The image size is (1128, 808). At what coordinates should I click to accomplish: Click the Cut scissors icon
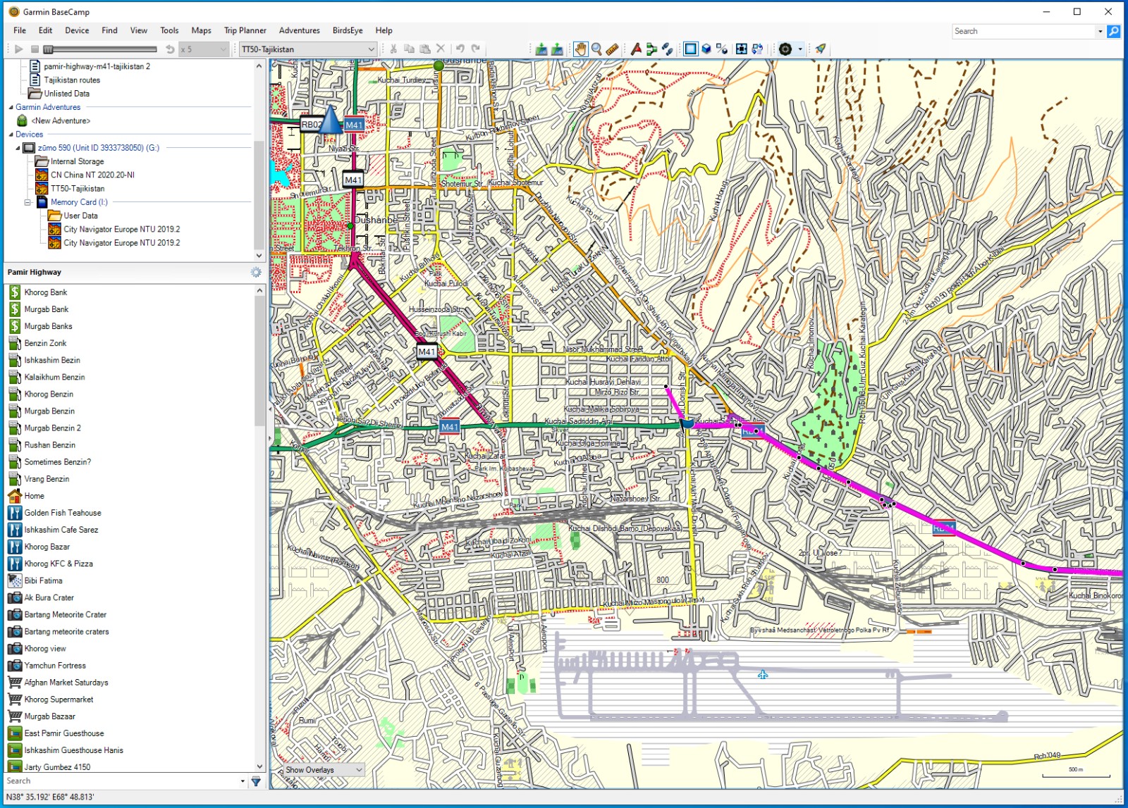pyautogui.click(x=393, y=49)
